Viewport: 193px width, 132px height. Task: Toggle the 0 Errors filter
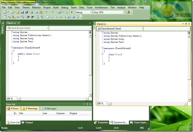13,109
